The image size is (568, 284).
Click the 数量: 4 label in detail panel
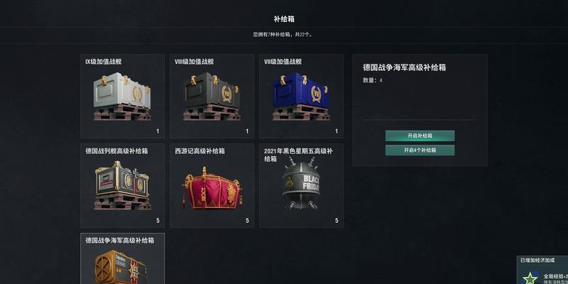click(x=372, y=80)
